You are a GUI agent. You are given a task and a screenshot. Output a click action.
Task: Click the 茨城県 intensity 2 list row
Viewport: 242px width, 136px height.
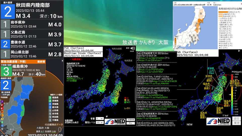click(x=54, y=104)
